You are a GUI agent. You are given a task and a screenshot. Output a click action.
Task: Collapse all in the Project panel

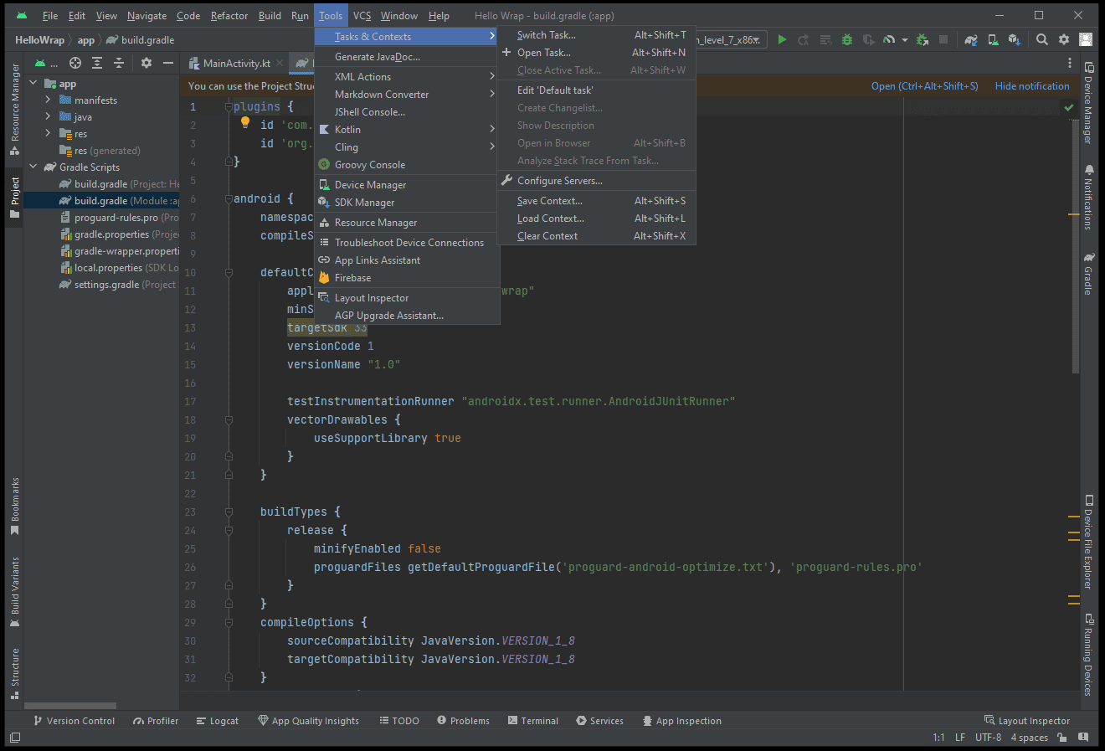pos(119,63)
